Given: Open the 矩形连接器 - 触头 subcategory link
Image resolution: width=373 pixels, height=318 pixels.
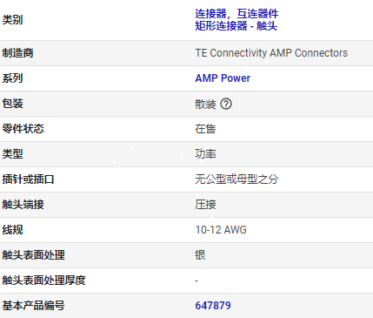Looking at the screenshot, I should coord(236,26).
